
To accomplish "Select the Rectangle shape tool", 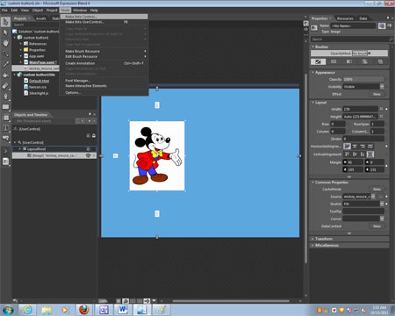I will coord(5,107).
